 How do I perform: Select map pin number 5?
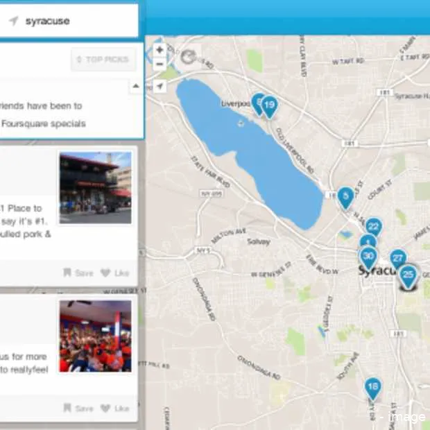pyautogui.click(x=345, y=196)
